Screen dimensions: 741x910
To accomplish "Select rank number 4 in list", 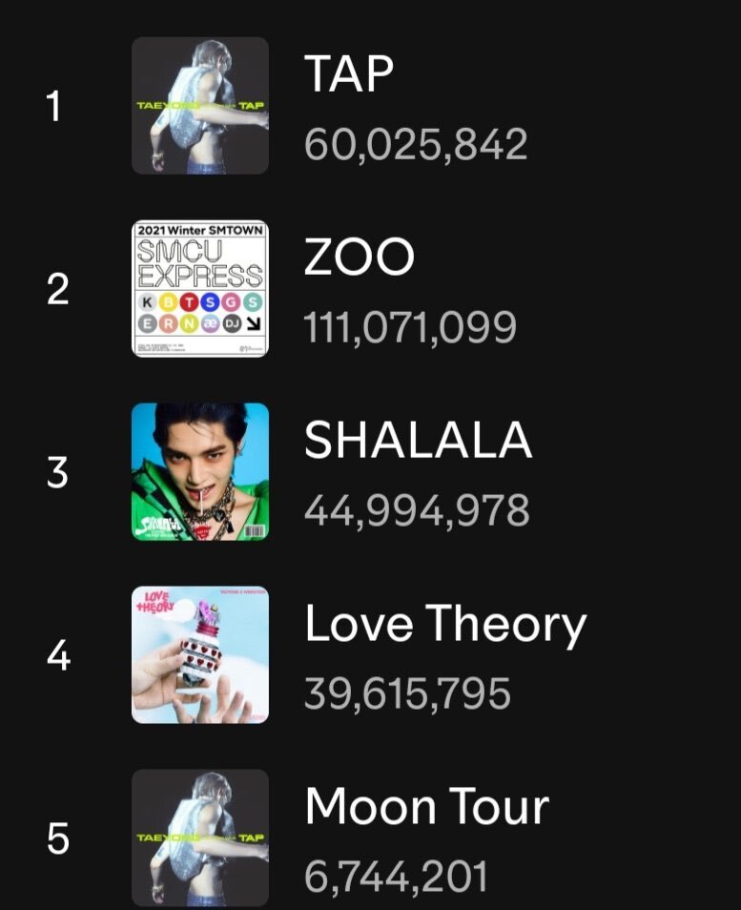I will coord(58,655).
